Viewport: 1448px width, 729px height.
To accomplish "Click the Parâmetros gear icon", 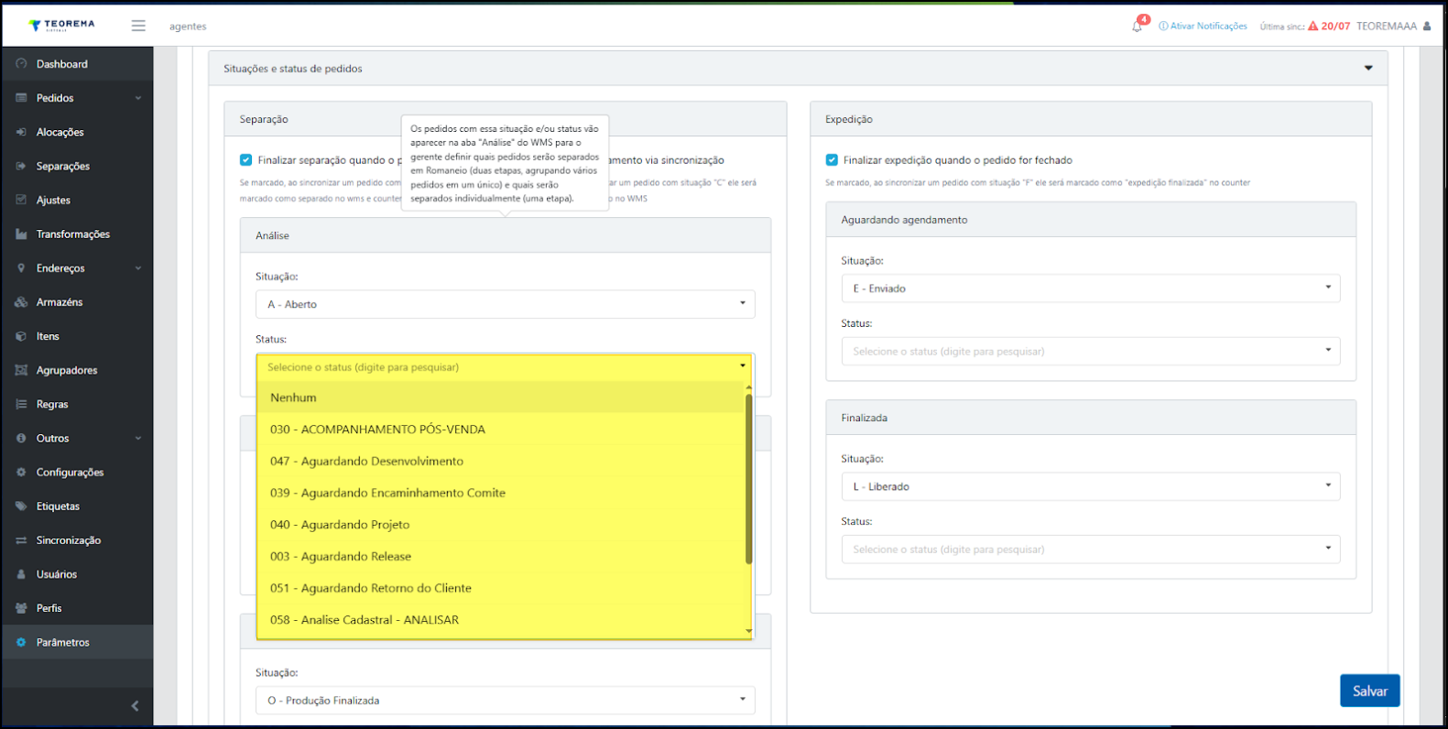I will pos(21,642).
